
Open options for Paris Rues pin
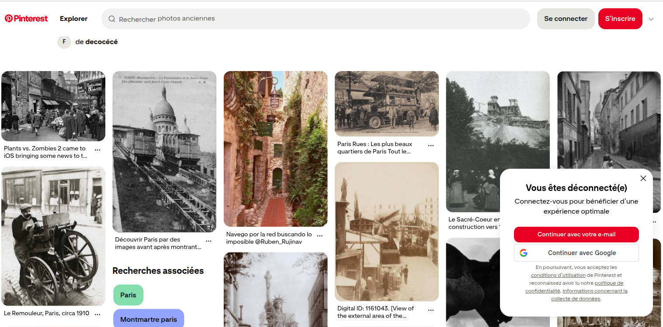[x=430, y=145]
